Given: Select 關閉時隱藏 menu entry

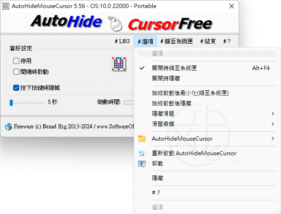Looking at the screenshot, I should [207, 79].
